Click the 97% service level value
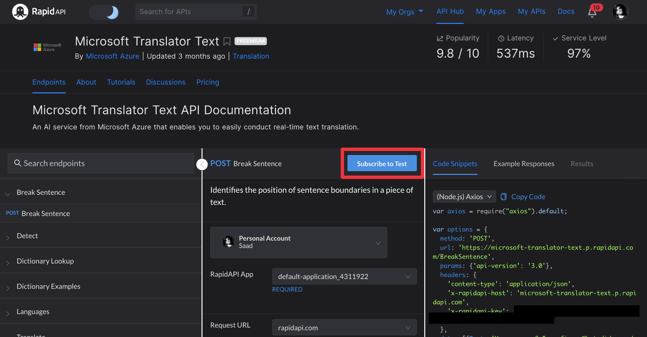Image resolution: width=647 pixels, height=337 pixels. coord(579,53)
